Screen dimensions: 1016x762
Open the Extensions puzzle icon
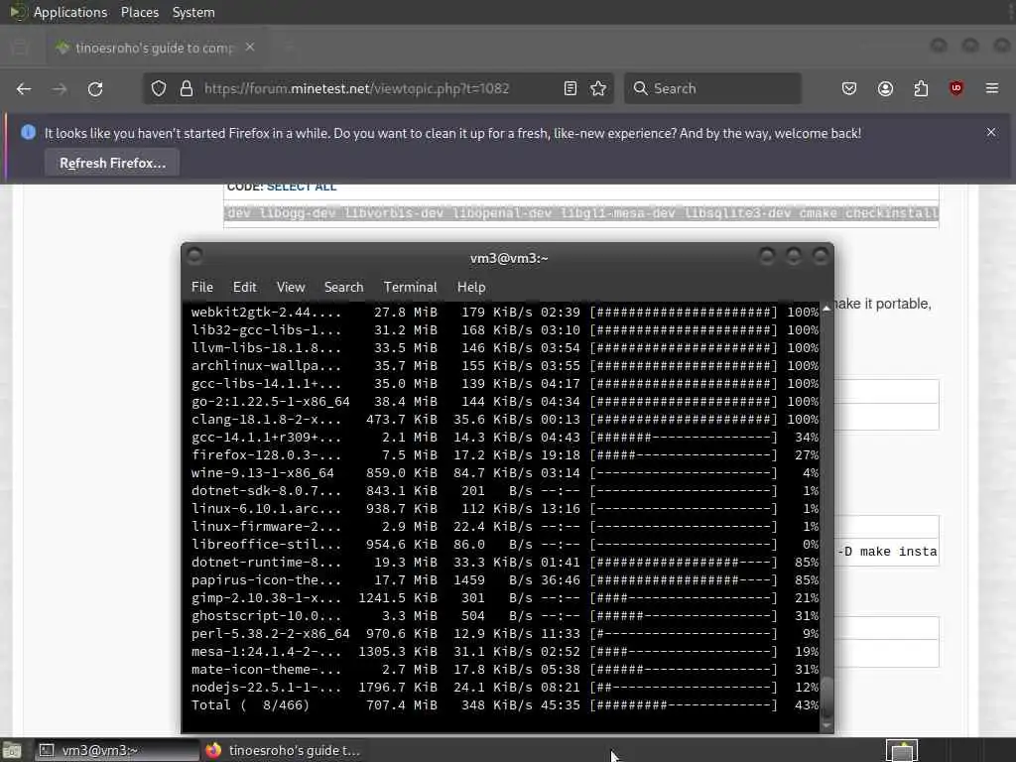[921, 88]
